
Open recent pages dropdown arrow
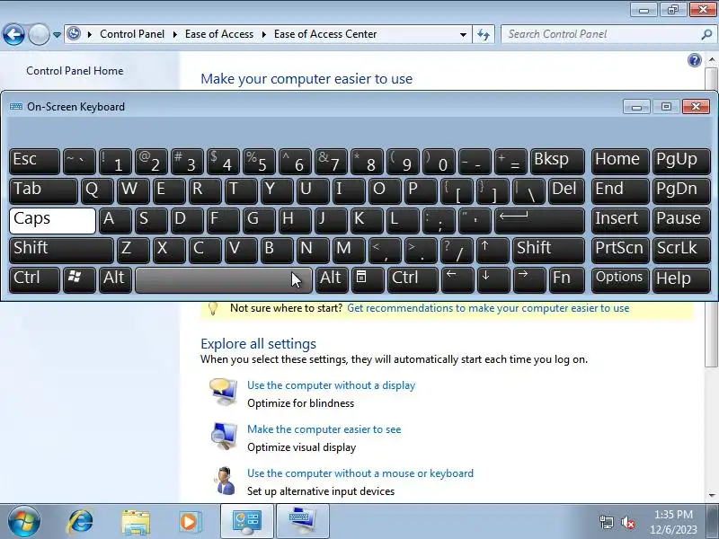[x=57, y=35]
